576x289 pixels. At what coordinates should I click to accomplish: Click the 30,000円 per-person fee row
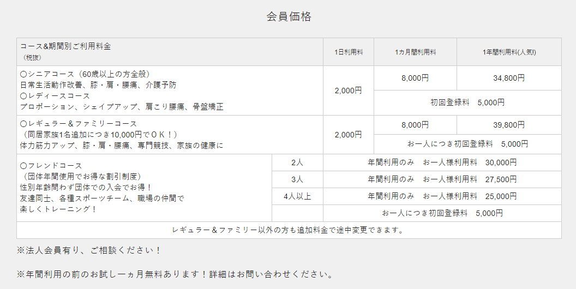[442, 162]
